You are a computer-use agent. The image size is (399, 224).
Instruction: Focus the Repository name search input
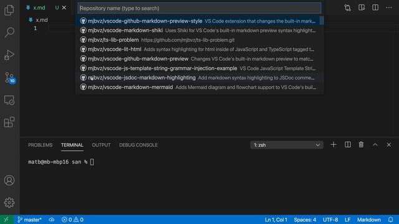pos(199,8)
